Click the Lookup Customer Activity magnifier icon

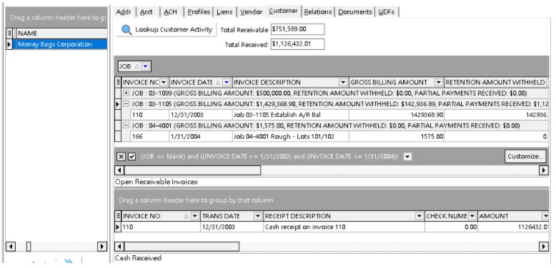(x=126, y=30)
